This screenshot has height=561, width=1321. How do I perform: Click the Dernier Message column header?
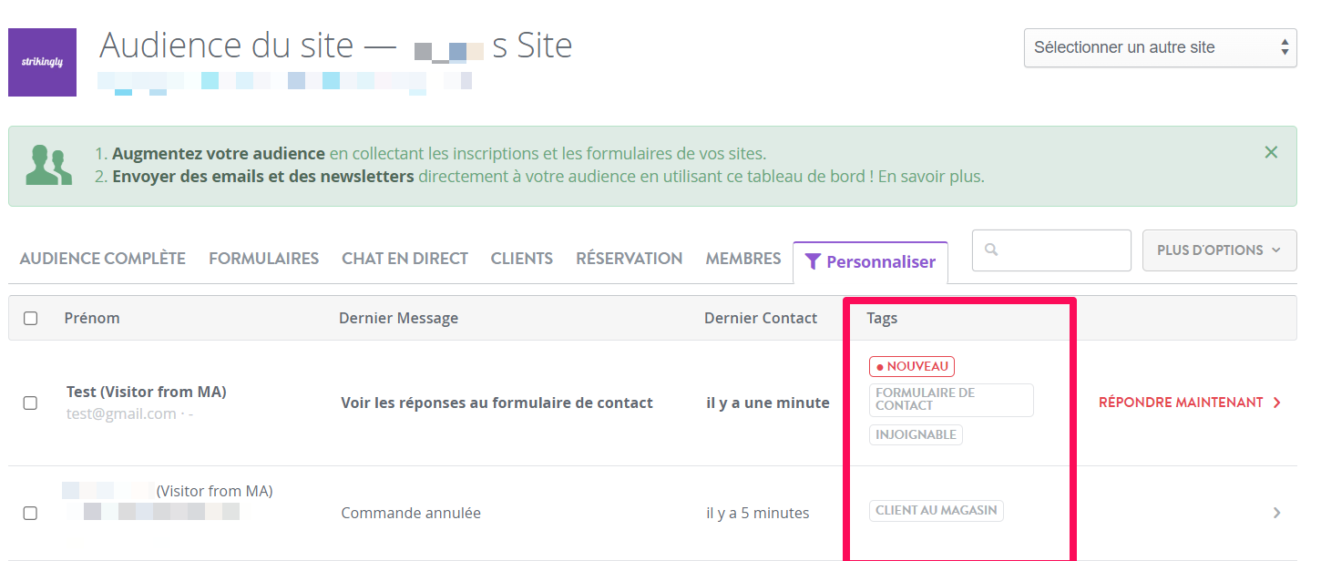398,318
